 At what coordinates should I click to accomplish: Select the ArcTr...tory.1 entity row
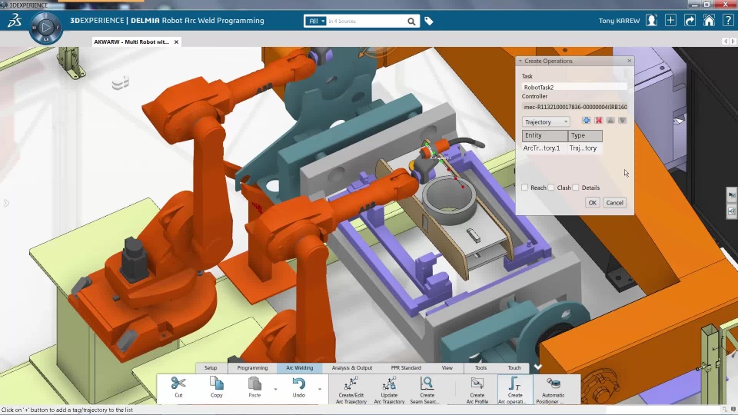click(562, 148)
